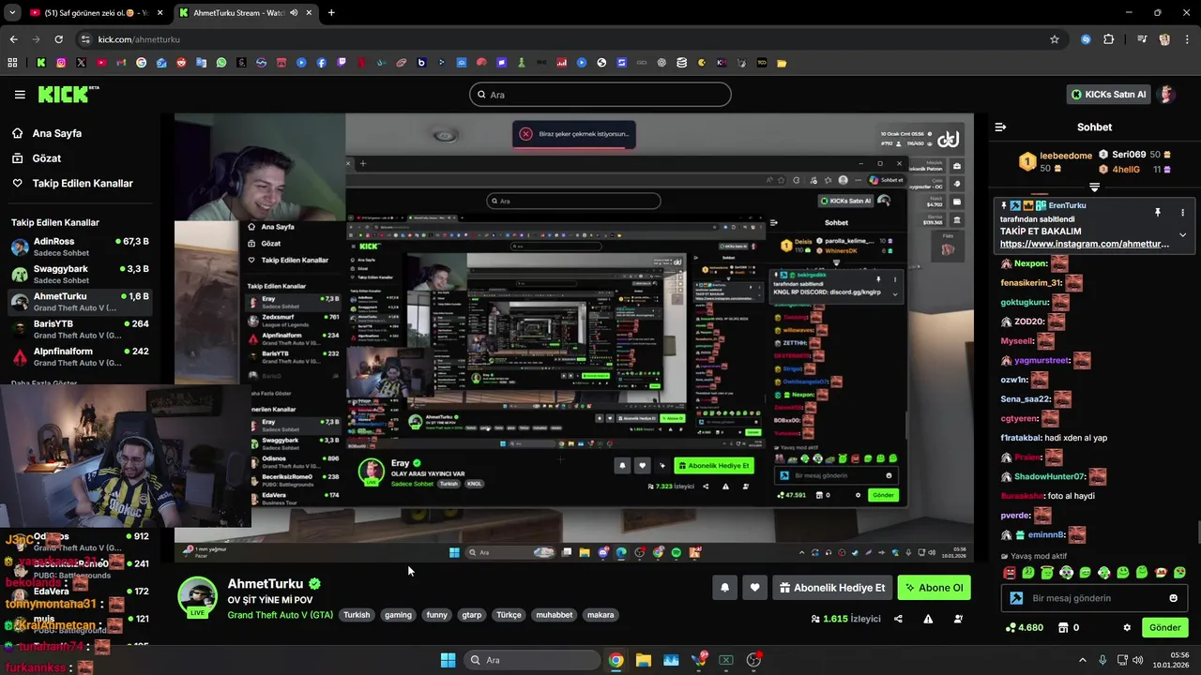Click the chat message input field

tap(1094, 598)
